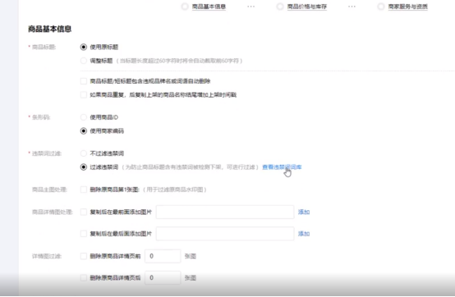Enable 如果商品重复 append upload time checkbox
455x297 pixels.
[x=84, y=94]
